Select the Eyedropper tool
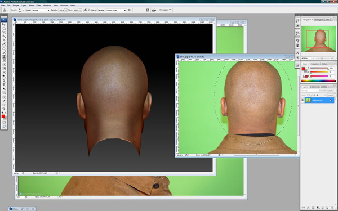Viewport: 338px width, 211px height. (4, 101)
